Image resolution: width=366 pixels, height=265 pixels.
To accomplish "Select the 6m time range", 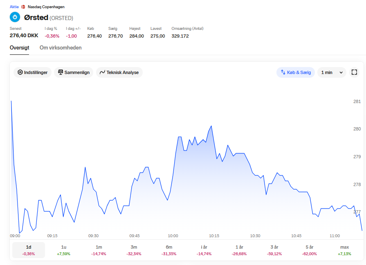I will point(169,250).
